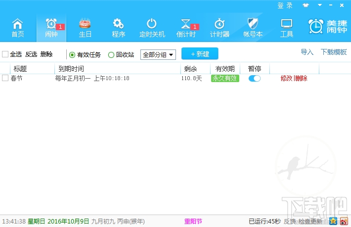This screenshot has height=227, width=351.
Task: Select the 有效任务 radio button
Action: tap(72, 55)
